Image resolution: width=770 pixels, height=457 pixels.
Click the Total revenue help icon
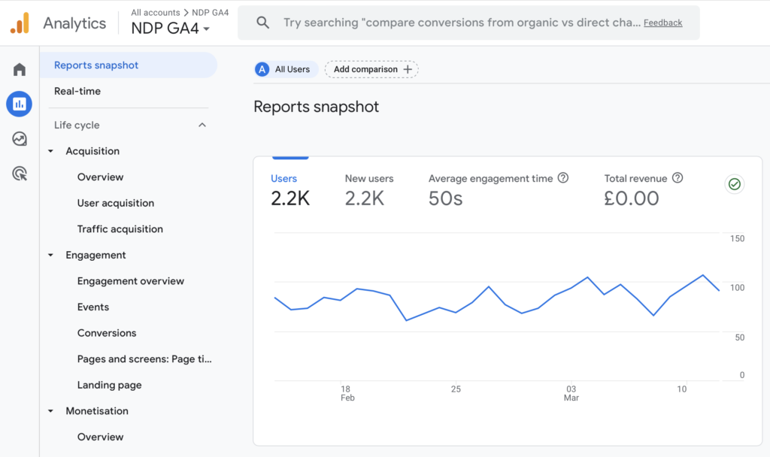[678, 178]
